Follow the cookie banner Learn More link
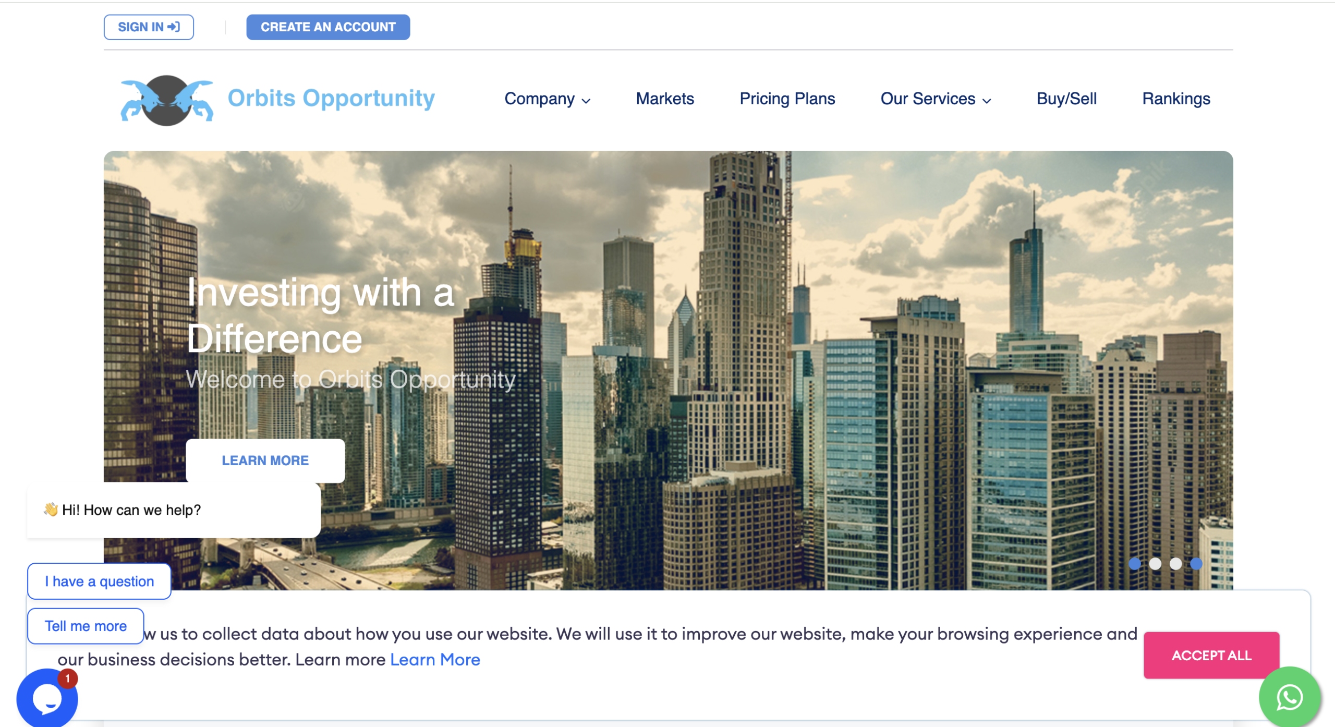The width and height of the screenshot is (1335, 727). pyautogui.click(x=435, y=660)
